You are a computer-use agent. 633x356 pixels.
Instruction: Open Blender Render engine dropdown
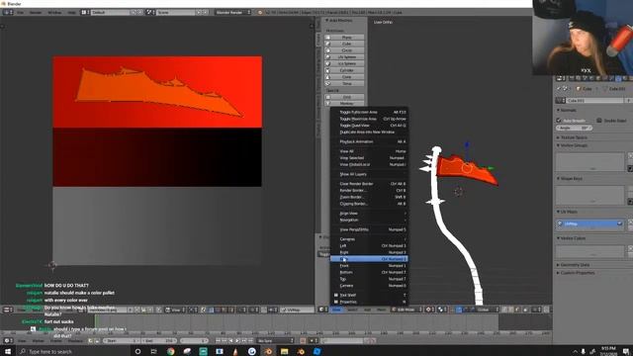[232, 13]
